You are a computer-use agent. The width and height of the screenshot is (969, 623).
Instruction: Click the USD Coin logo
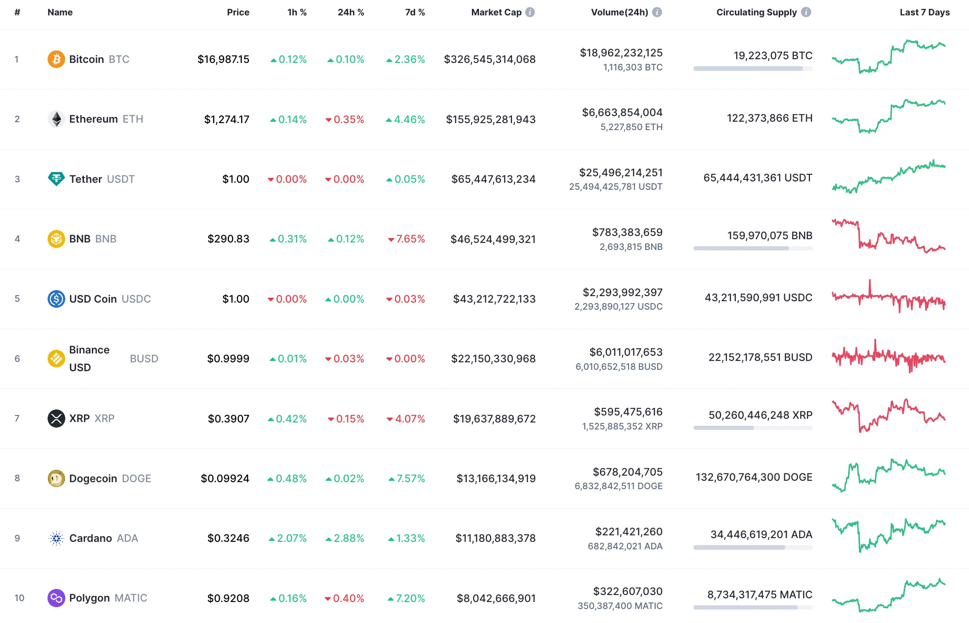tap(56, 299)
